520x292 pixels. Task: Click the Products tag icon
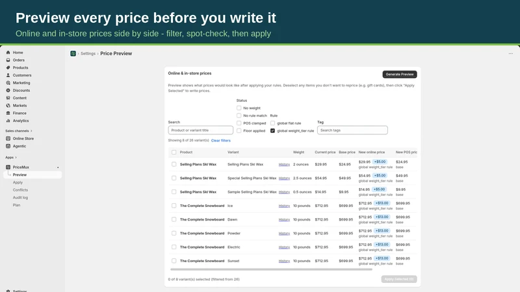pos(8,67)
